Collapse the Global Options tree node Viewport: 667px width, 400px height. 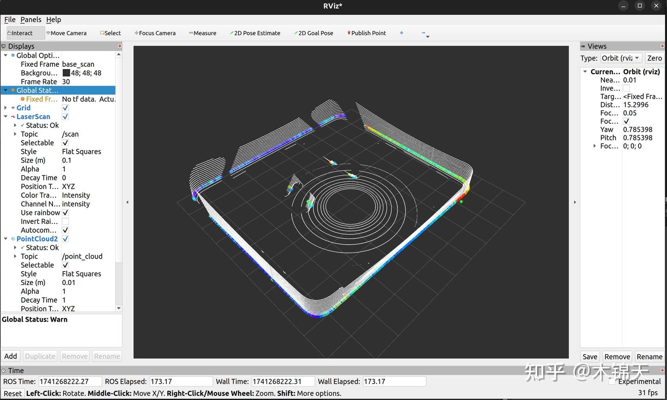pos(6,55)
